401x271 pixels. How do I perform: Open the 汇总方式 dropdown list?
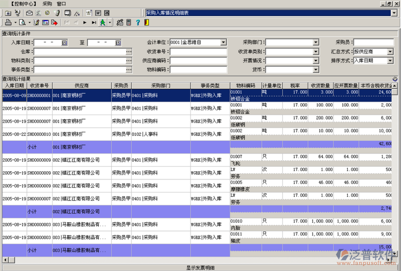(390, 52)
